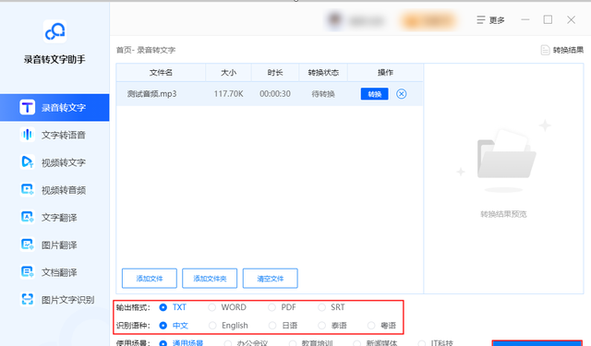Maximize the application window
The image size is (591, 346).
(x=548, y=19)
